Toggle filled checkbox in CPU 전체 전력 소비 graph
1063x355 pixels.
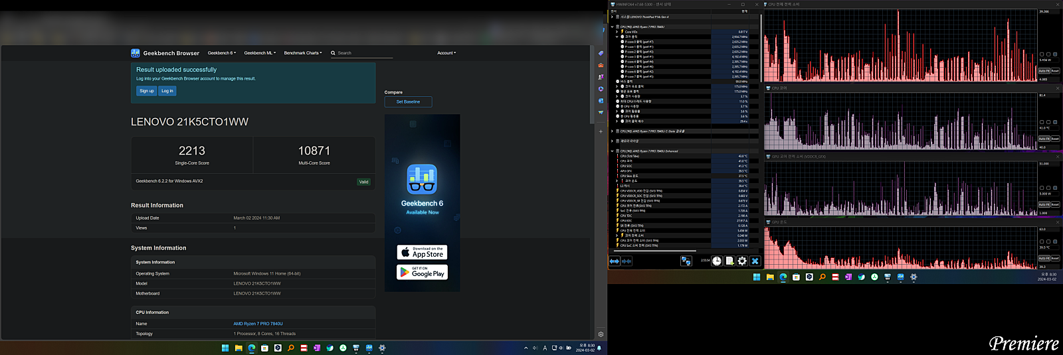pyautogui.click(x=1055, y=54)
